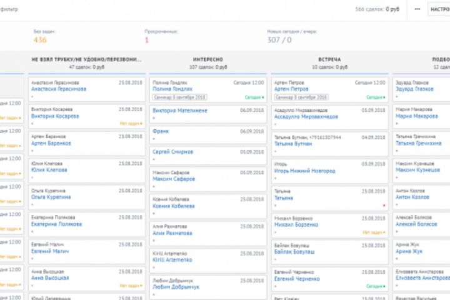The width and height of the screenshot is (450, 300).
Task: Click the red task dot on Татьяна card
Action: coord(384,205)
